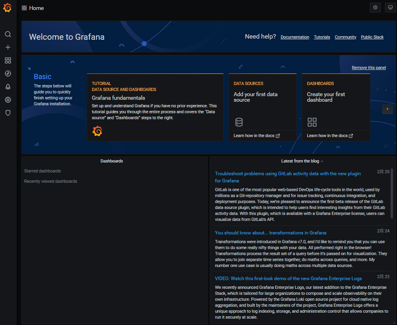The image size is (397, 325).
Task: Open the Tutorials link
Action: (x=322, y=37)
